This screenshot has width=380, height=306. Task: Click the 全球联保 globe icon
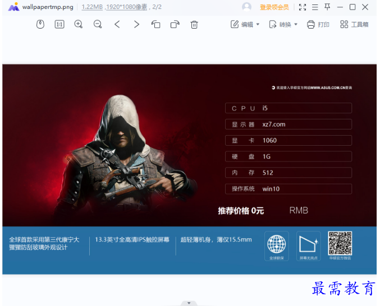[x=277, y=246]
